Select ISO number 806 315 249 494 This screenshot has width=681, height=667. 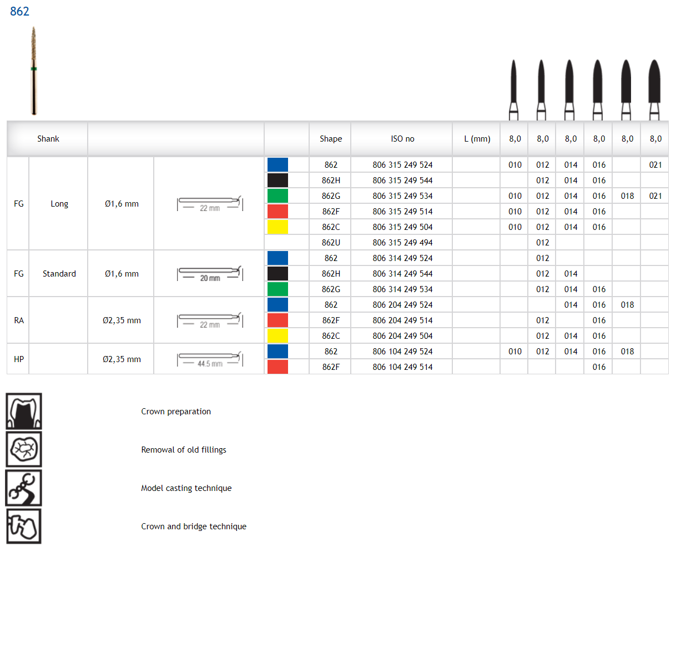click(402, 243)
